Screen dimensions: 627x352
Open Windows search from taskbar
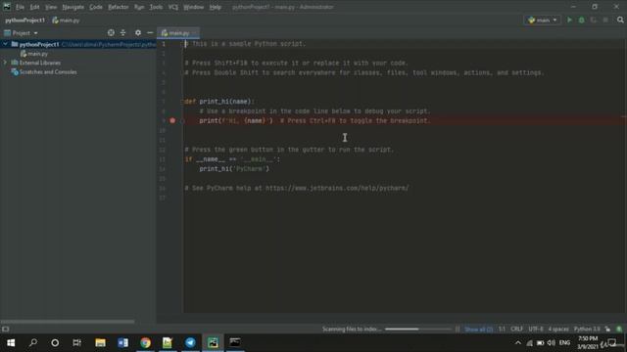33,342
